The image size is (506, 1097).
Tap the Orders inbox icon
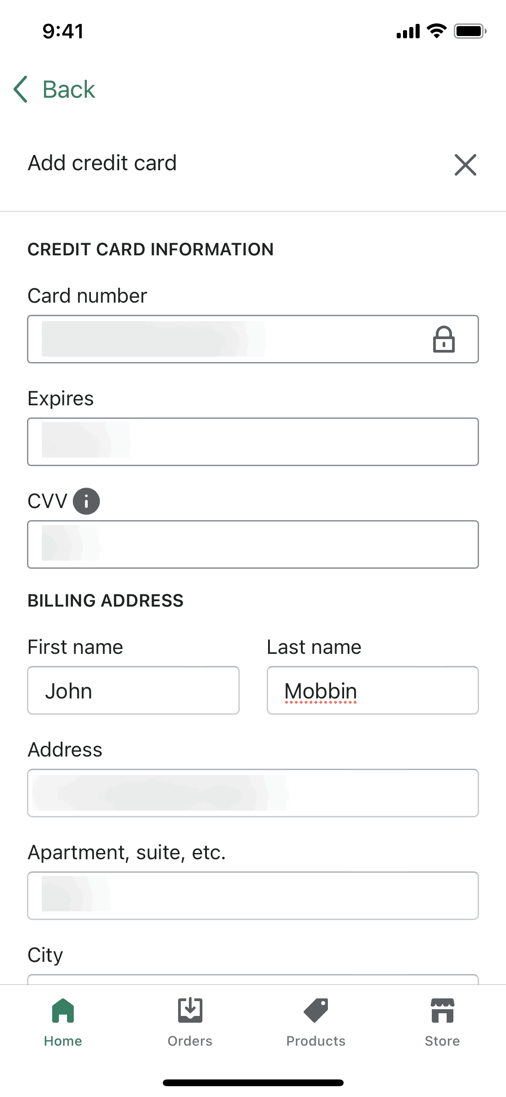[190, 1011]
